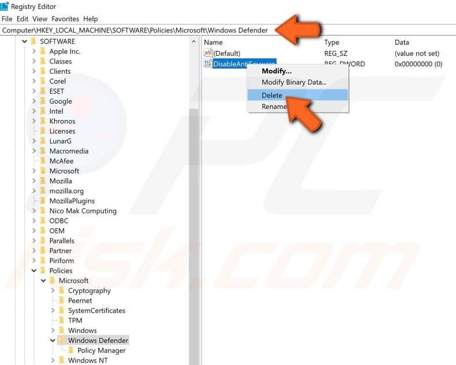The width and height of the screenshot is (456, 365).
Task: Collapse the Microsoft key under Policies
Action: [43, 280]
